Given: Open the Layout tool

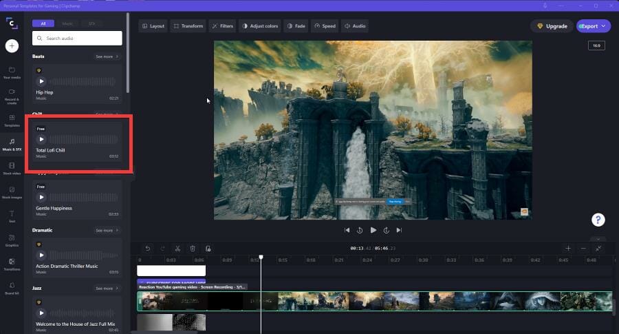Looking at the screenshot, I should pyautogui.click(x=153, y=26).
